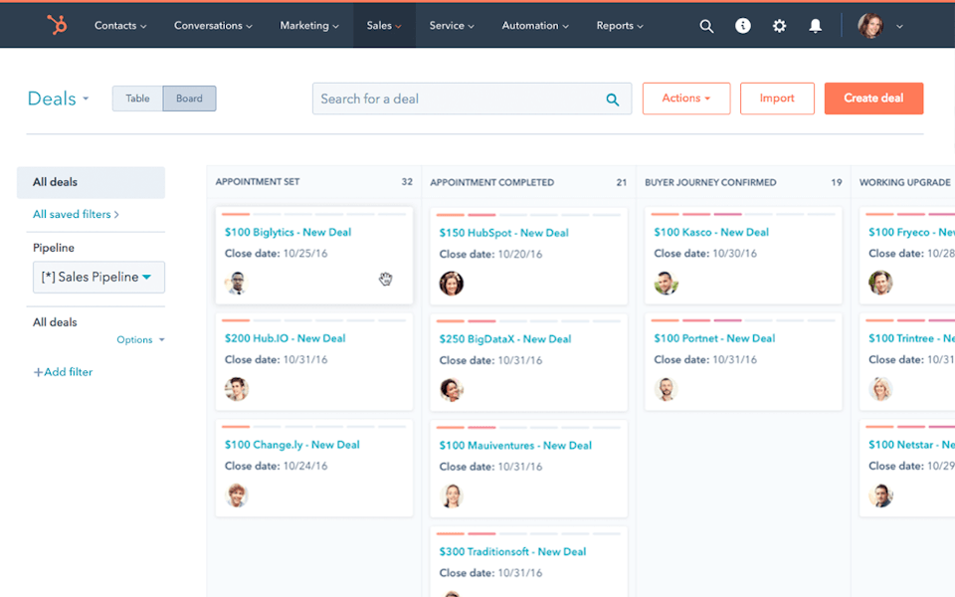This screenshot has width=955, height=597.
Task: Click owner avatar on Fryeco deal card
Action: pos(880,283)
